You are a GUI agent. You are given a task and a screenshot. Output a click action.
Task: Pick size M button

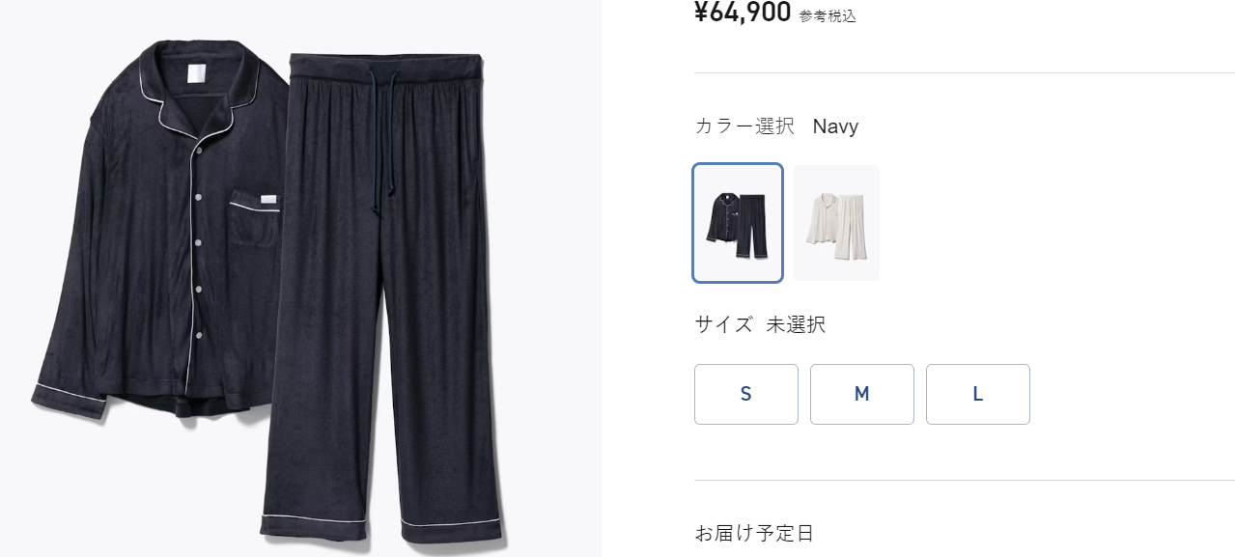(862, 394)
